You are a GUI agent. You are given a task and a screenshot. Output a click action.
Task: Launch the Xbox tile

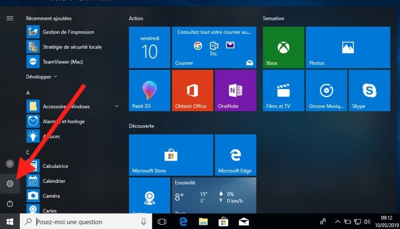[283, 48]
